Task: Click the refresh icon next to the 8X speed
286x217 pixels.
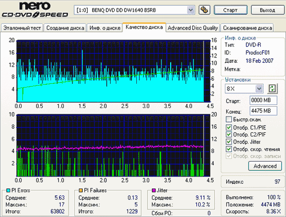Action: coord(273,89)
